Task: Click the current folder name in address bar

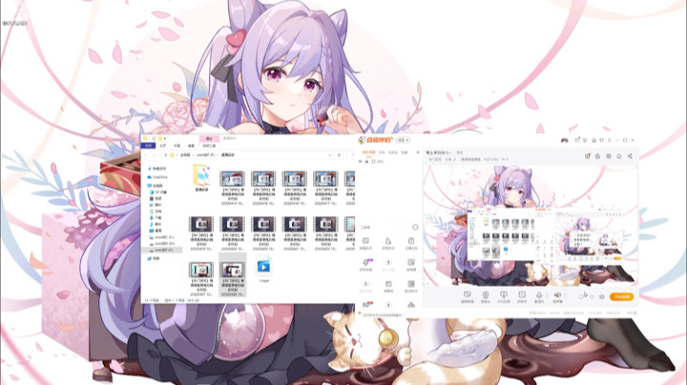Action: (x=228, y=155)
